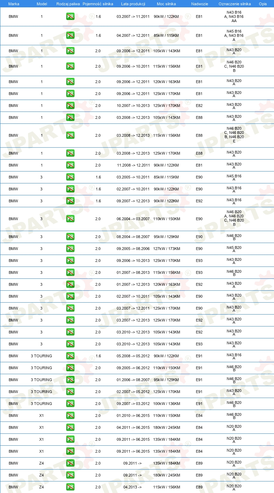Viewport: 274px width, 493px height.
Task: Click production dates 02.2007 -> 05.2012
Action: (133, 392)
